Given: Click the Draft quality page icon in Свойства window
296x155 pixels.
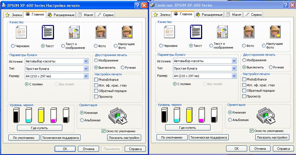Looking at the screenshot, I should point(169,32).
